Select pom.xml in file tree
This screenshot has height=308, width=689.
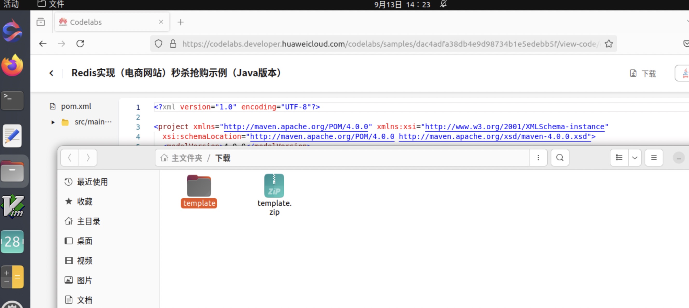[x=76, y=106]
